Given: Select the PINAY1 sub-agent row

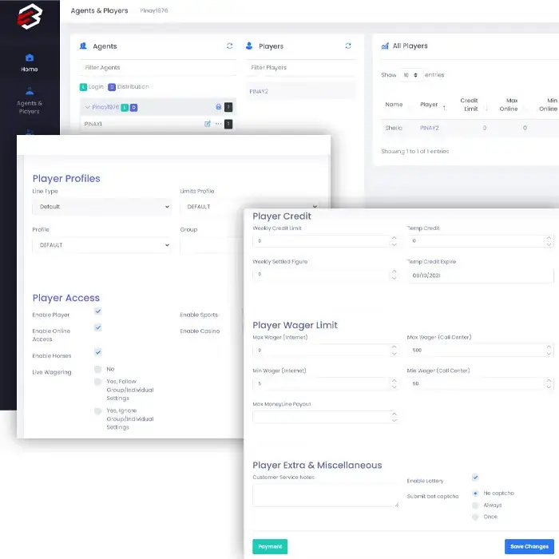Looking at the screenshot, I should (158, 124).
